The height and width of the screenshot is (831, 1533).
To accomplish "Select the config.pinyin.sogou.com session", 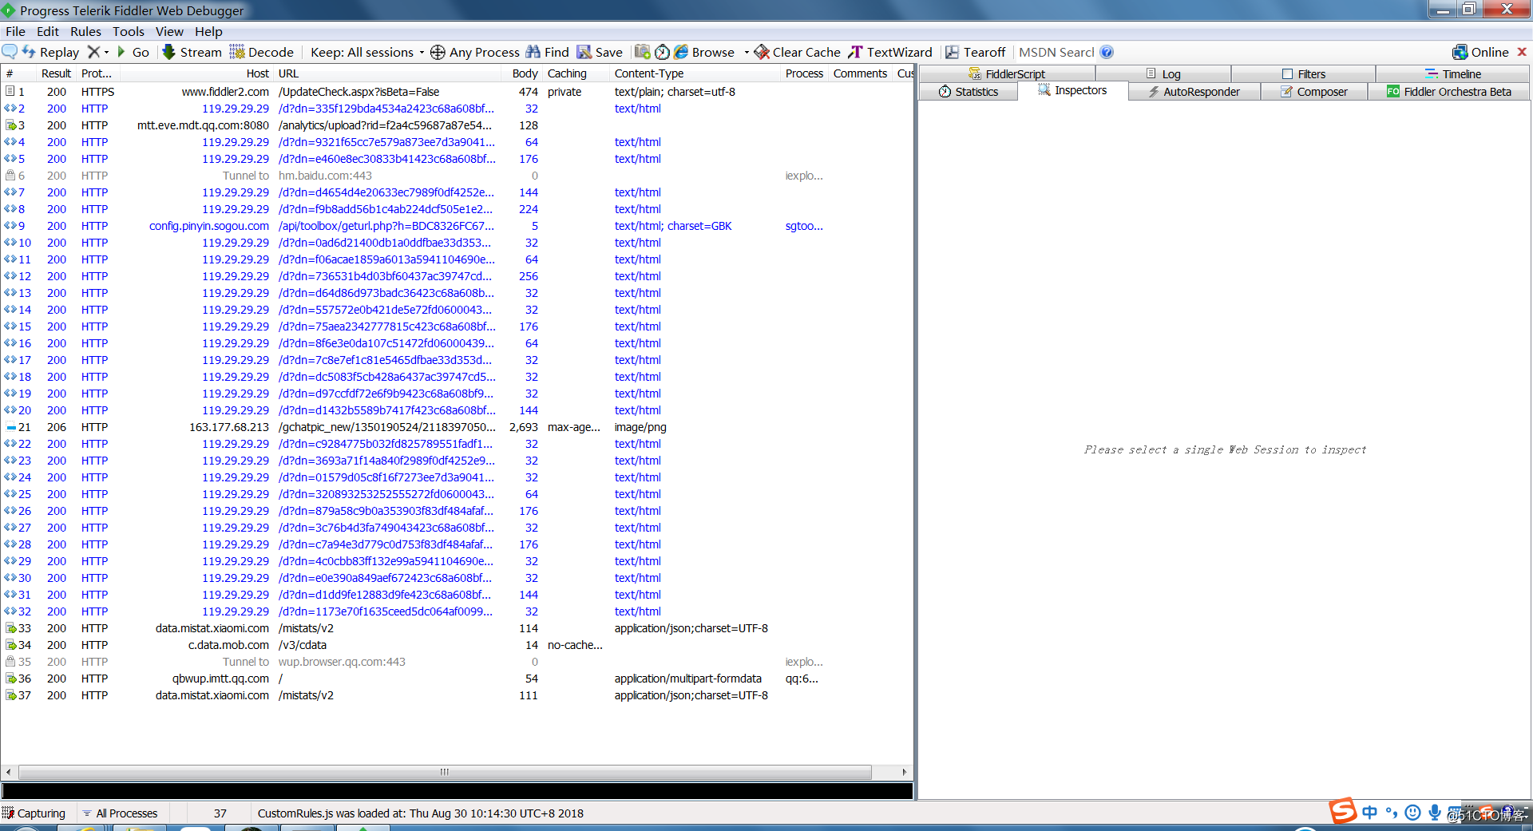I will [x=457, y=226].
